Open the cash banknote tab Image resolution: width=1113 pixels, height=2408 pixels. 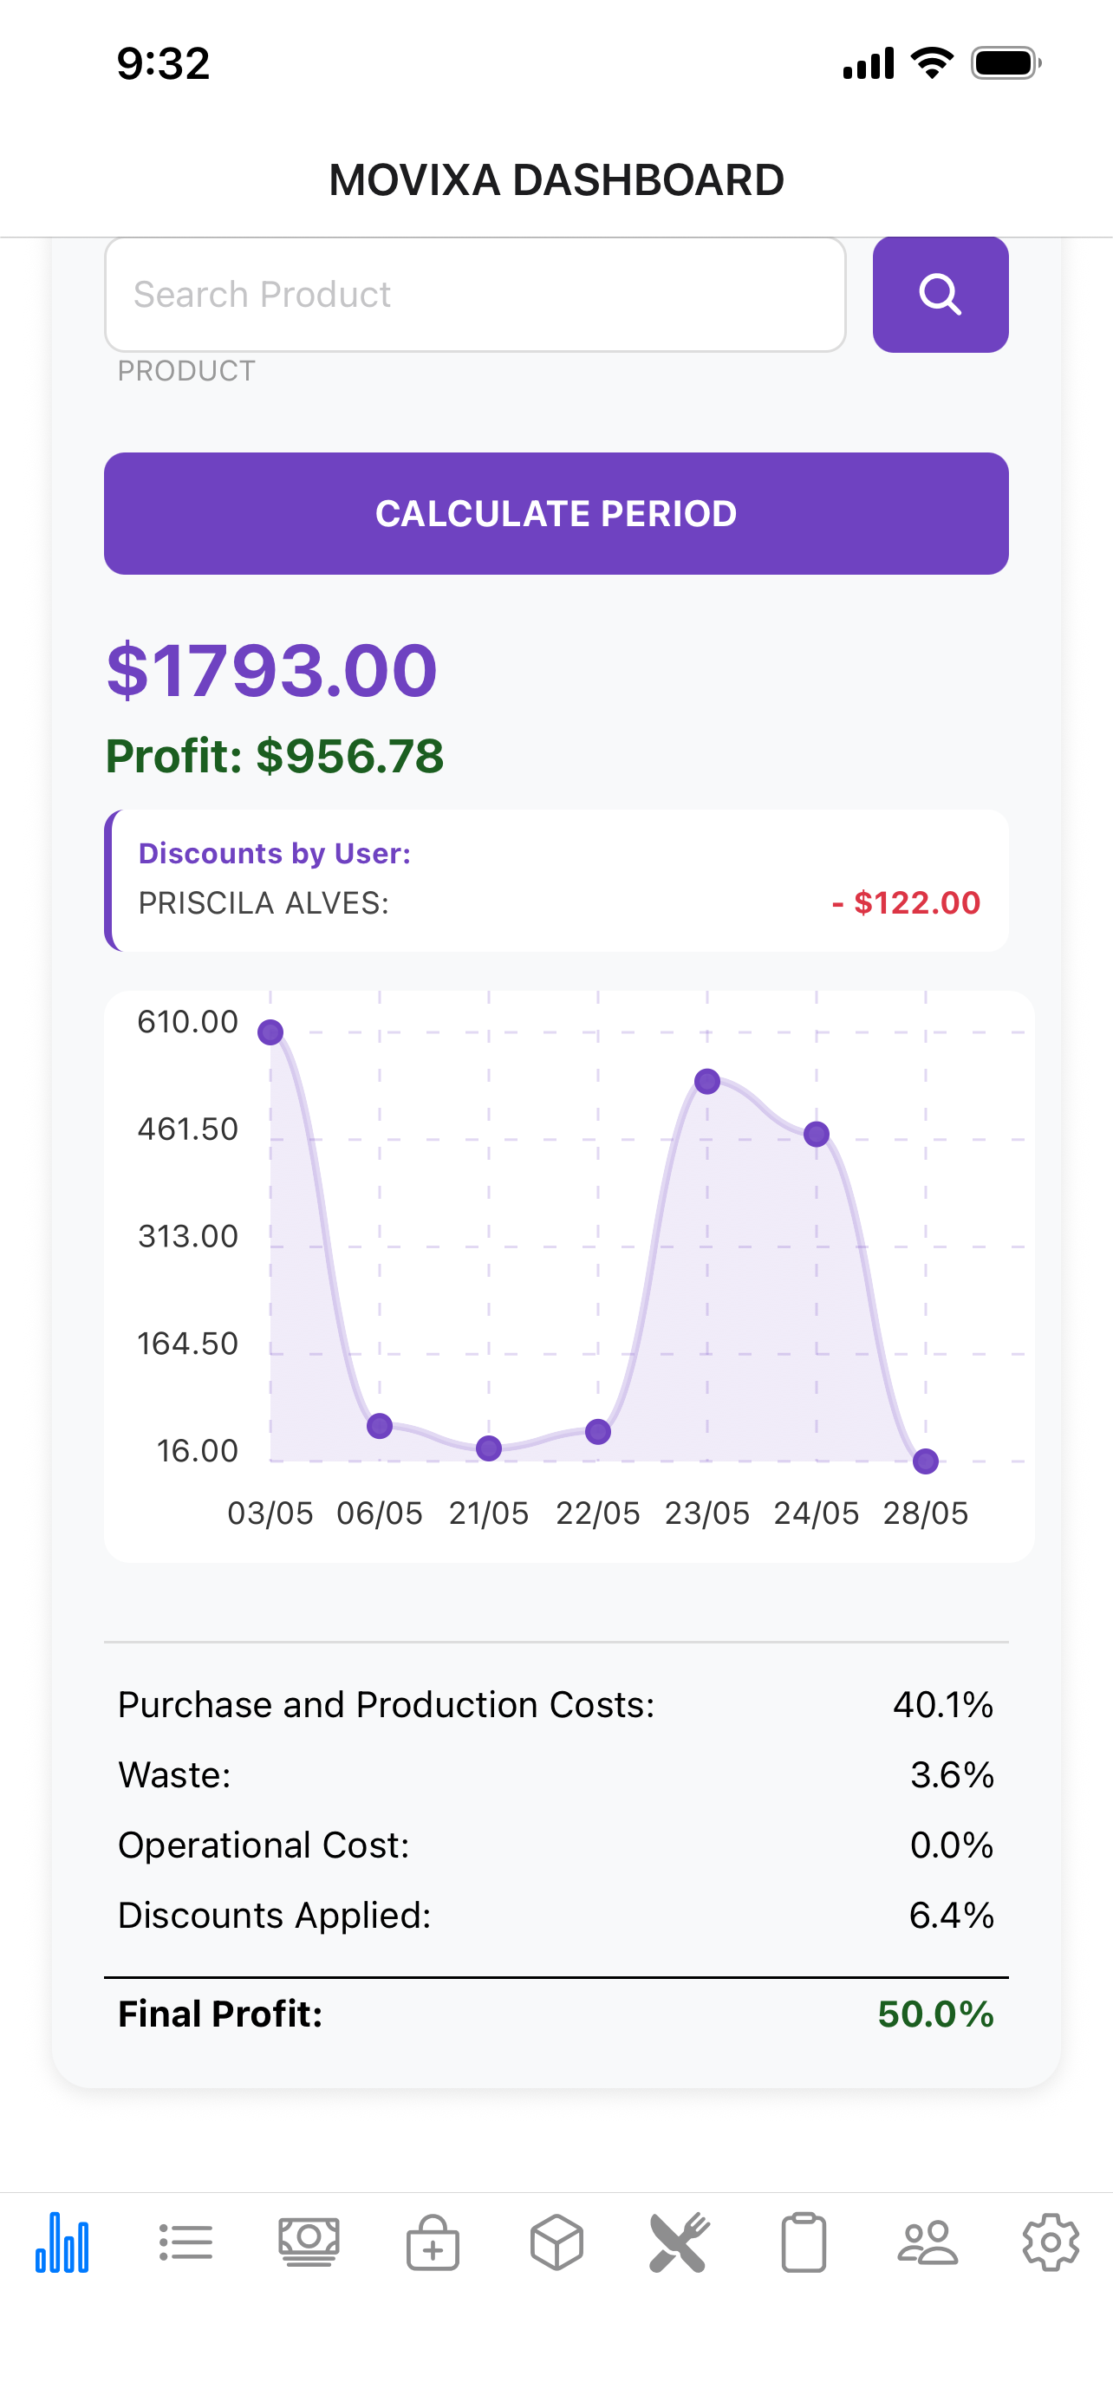[x=309, y=2242]
